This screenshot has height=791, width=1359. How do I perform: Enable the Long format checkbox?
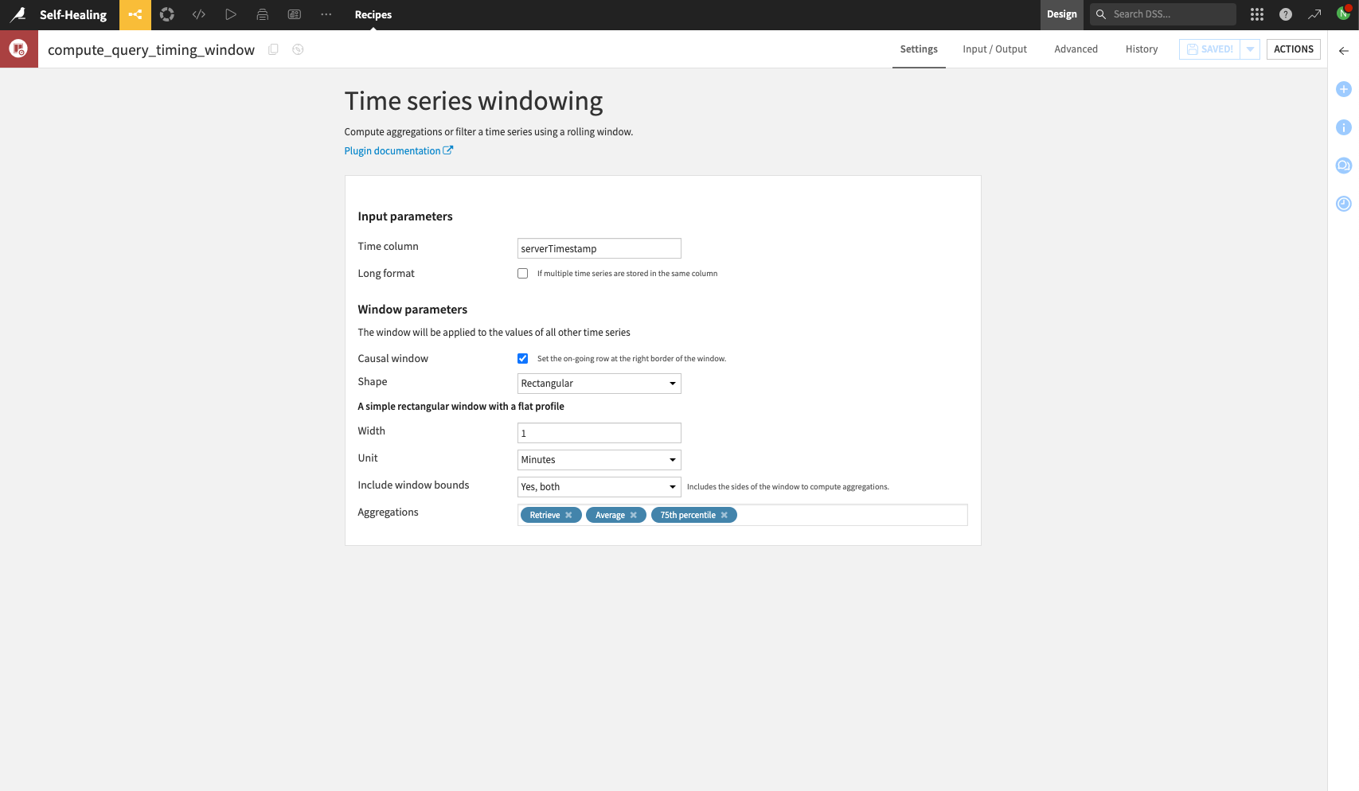pyautogui.click(x=522, y=273)
